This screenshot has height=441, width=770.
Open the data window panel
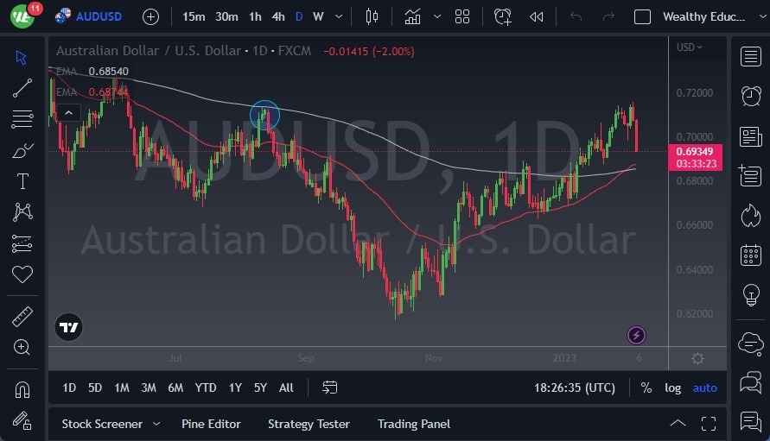pyautogui.click(x=750, y=175)
